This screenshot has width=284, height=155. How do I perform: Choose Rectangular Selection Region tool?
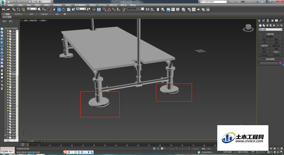(49, 9)
